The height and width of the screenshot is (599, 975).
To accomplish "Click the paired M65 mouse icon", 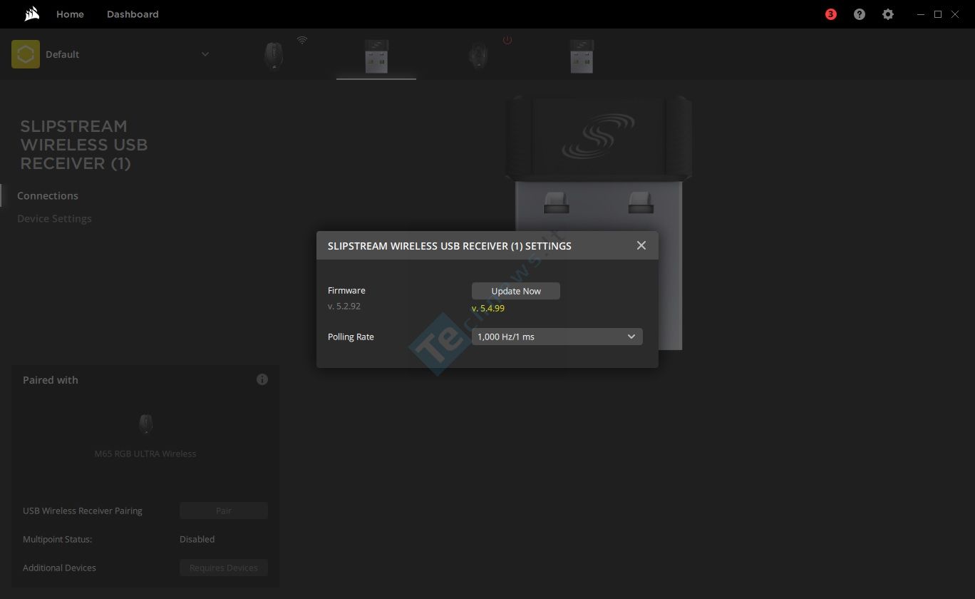I will [145, 424].
